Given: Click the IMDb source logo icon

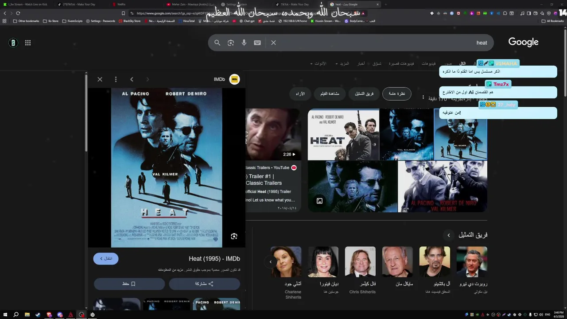Looking at the screenshot, I should pyautogui.click(x=234, y=79).
